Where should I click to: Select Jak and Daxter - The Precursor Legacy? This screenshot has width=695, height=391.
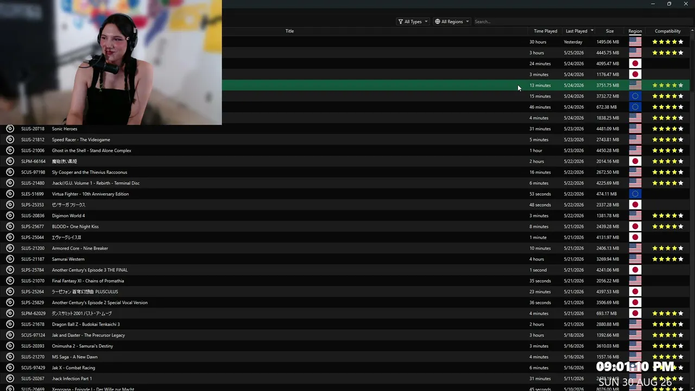[x=89, y=335]
